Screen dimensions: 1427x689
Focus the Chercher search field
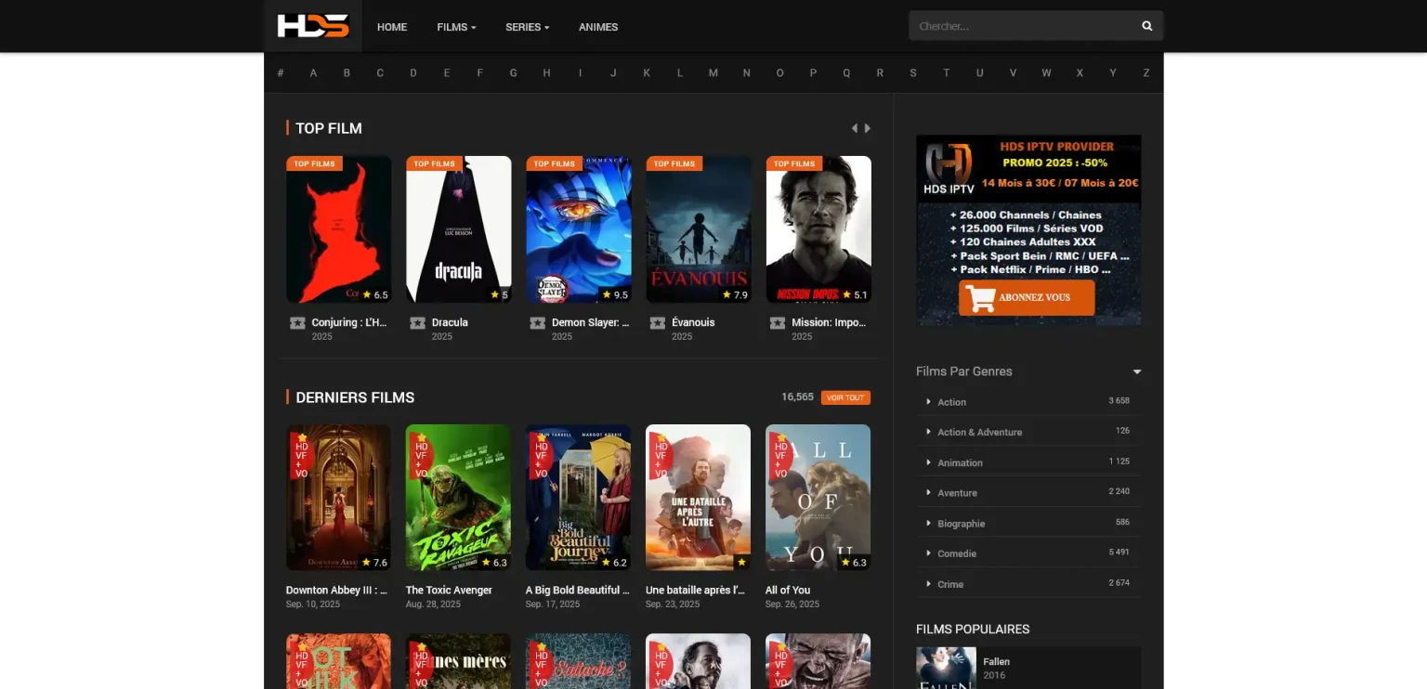point(1024,26)
